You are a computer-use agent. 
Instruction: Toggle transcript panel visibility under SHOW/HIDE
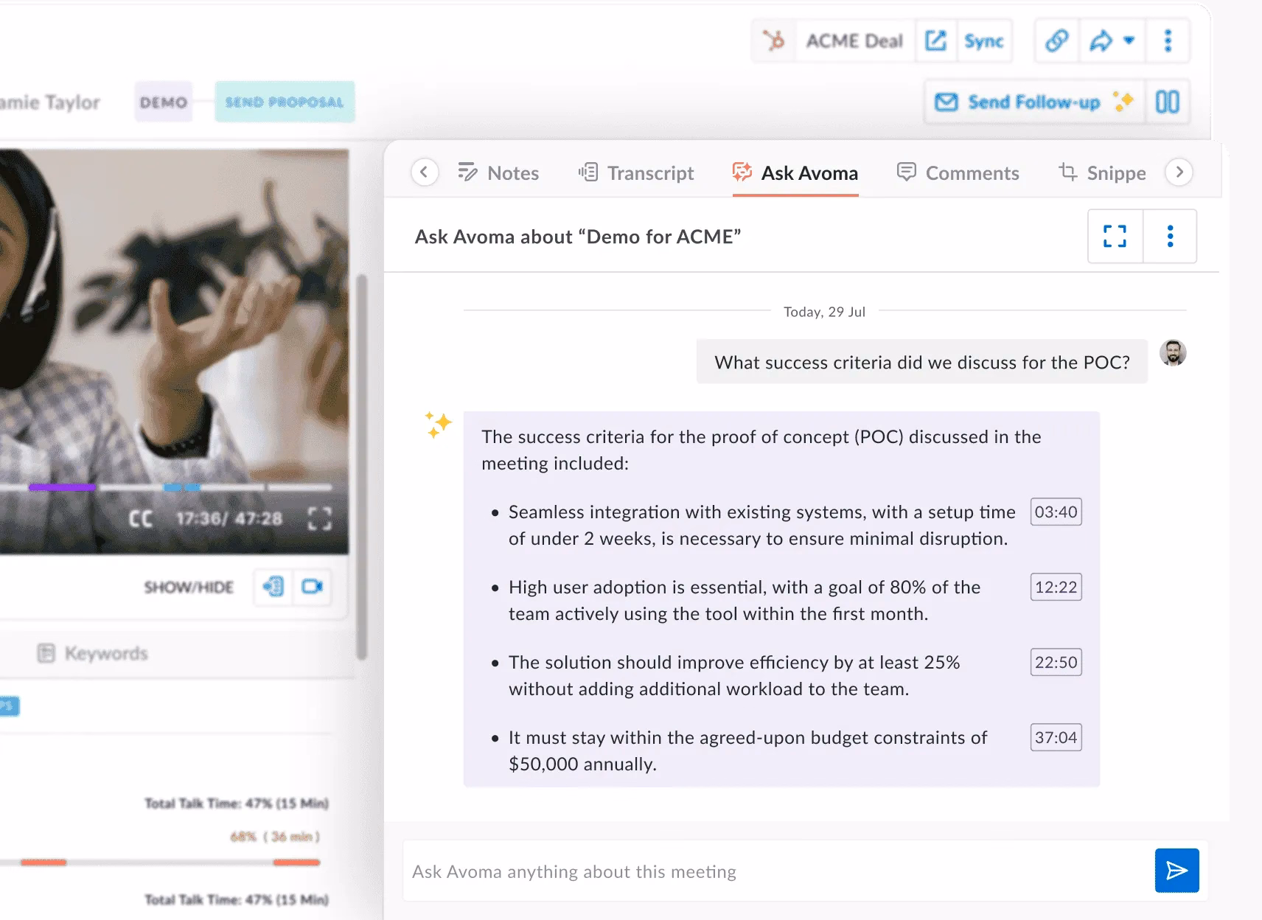(x=273, y=587)
